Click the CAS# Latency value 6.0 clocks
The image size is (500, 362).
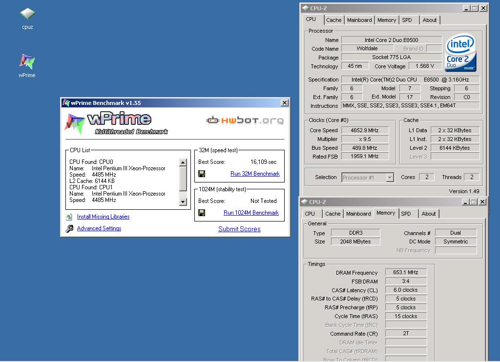pyautogui.click(x=406, y=290)
